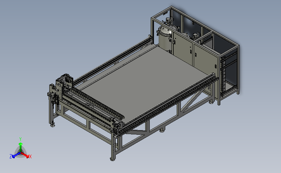
Task: Click the green Y axis of the orientation triad
Action: 20,147
